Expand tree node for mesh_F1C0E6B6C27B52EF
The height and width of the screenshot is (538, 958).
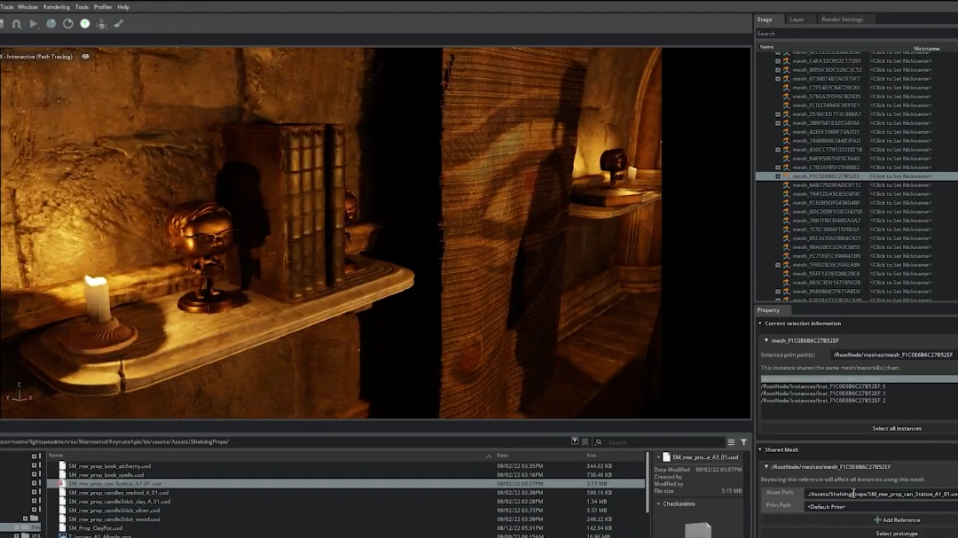[778, 176]
